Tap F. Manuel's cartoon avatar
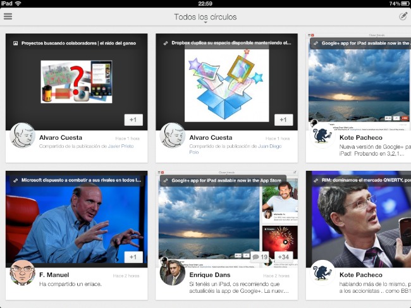This screenshot has height=308, width=411. (x=23, y=273)
